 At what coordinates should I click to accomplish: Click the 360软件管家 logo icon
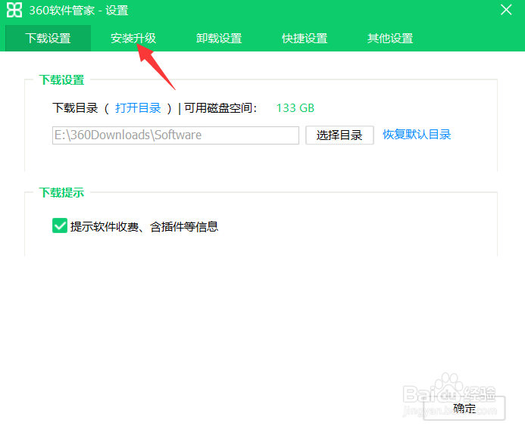(x=14, y=10)
